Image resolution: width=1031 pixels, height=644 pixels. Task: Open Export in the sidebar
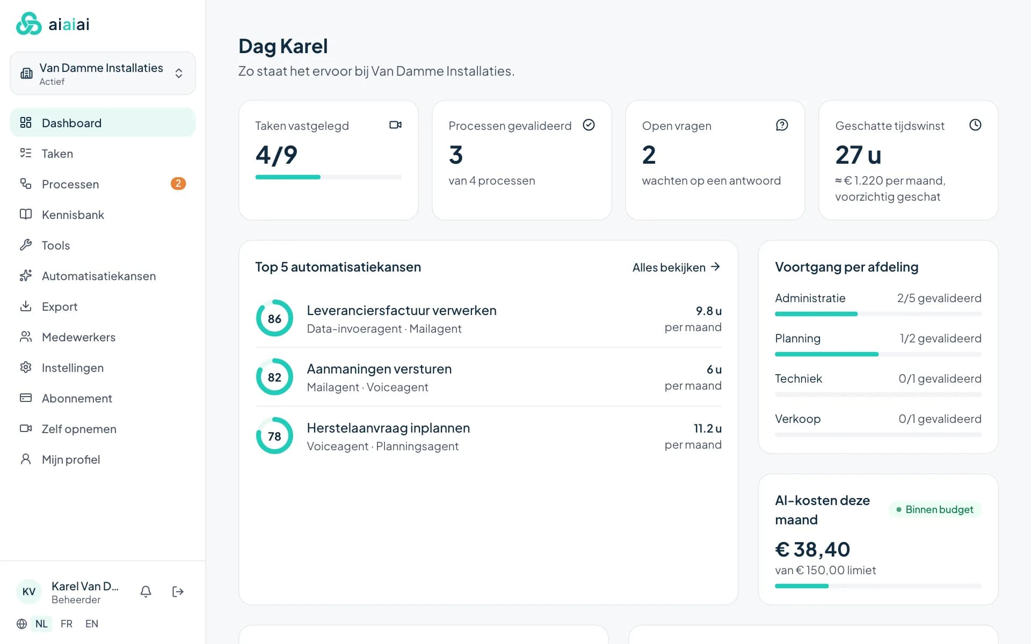[103, 306]
